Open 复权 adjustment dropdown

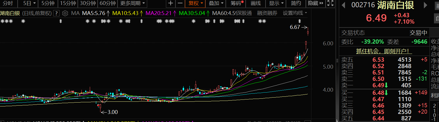pyautogui.click(x=196, y=3)
